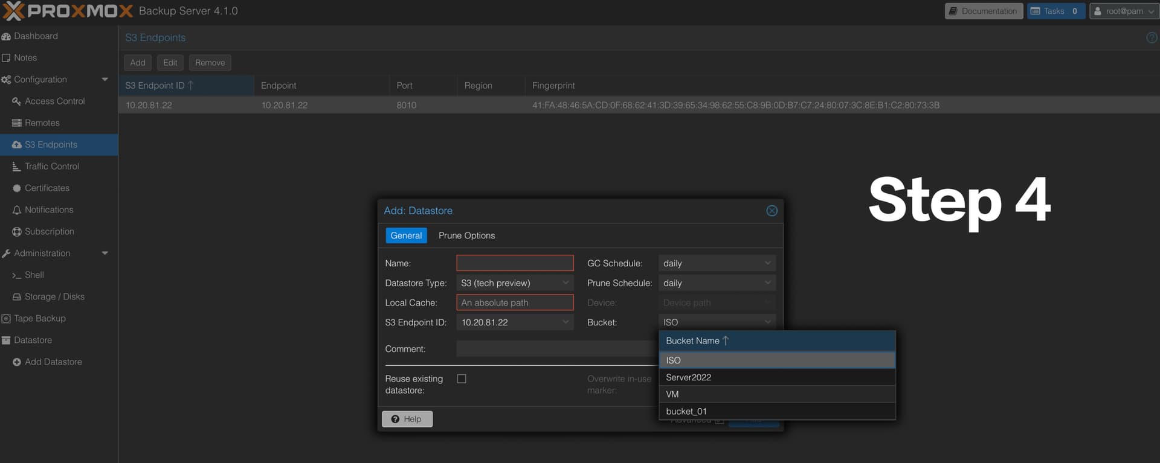Enable Reuse existing datastore checkbox
The height and width of the screenshot is (463, 1160).
pyautogui.click(x=462, y=379)
